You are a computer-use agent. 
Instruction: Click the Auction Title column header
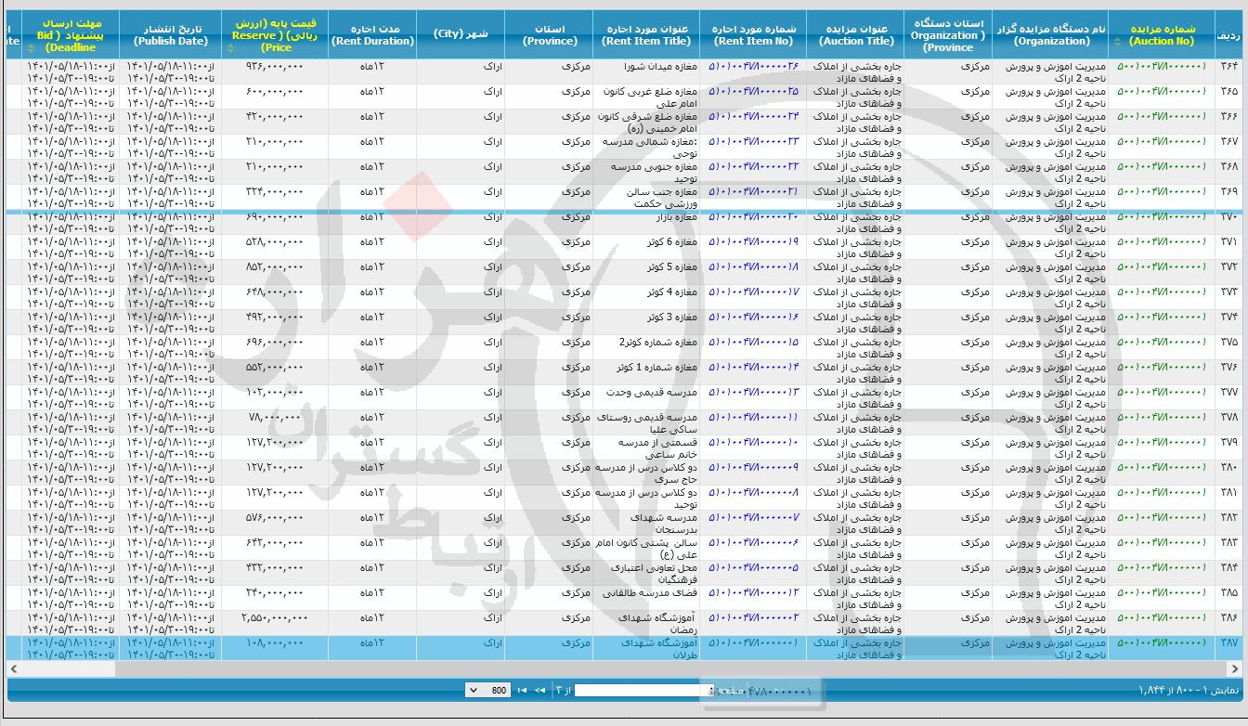pos(856,35)
